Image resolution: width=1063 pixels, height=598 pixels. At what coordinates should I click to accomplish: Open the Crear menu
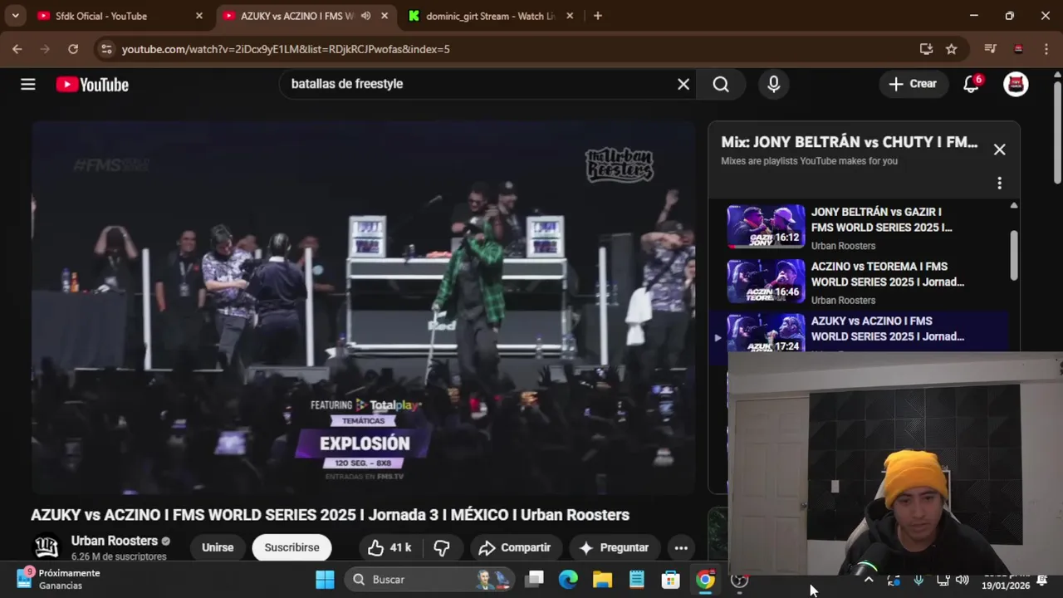point(913,84)
